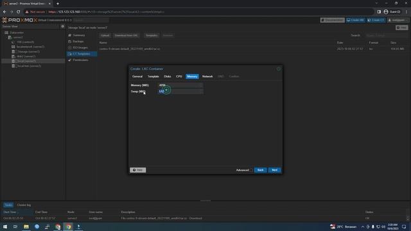The height and width of the screenshot is (231, 411).
Task: Open the Backups section of the storage panel
Action: click(x=78, y=41)
